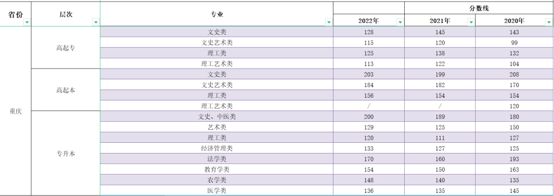This screenshot has height=196, width=554.
Task: Select score 113 in the 2022年 column
Action: point(369,64)
